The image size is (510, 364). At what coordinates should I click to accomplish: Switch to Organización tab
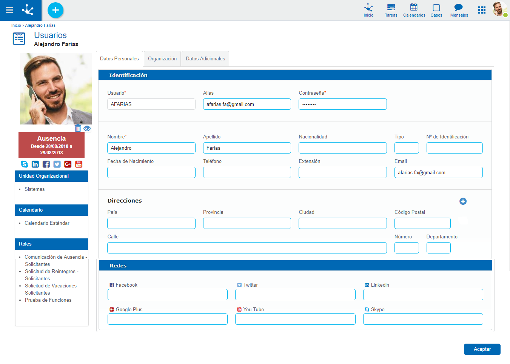162,59
